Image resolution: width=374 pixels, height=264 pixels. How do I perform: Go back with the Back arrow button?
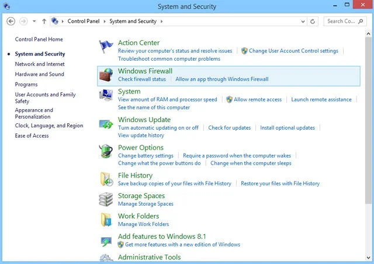click(x=11, y=21)
